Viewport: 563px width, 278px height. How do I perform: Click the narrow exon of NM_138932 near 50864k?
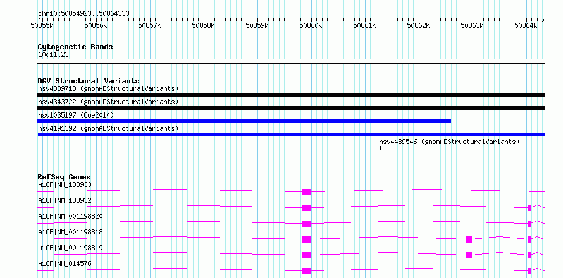pos(529,208)
